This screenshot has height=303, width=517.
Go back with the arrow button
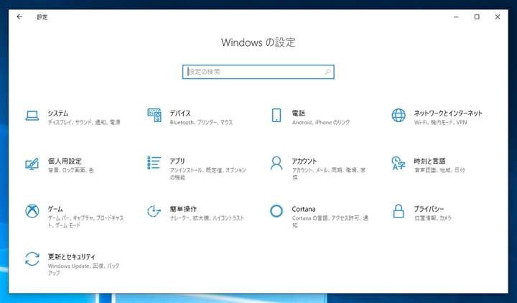(x=20, y=17)
